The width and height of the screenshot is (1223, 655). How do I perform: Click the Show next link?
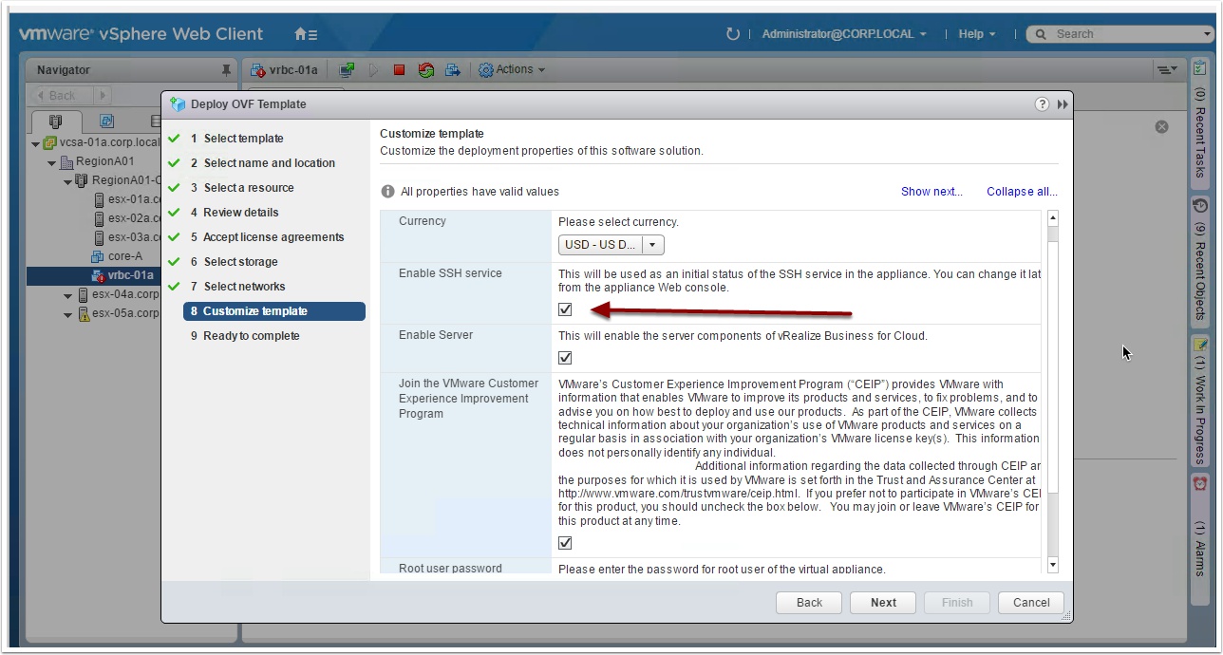931,192
